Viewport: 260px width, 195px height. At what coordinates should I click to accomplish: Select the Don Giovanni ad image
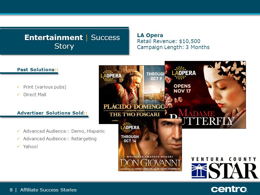[x=150, y=145]
